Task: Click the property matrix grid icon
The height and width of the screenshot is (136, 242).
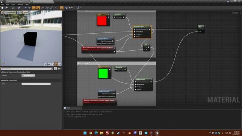Action: coord(56,69)
